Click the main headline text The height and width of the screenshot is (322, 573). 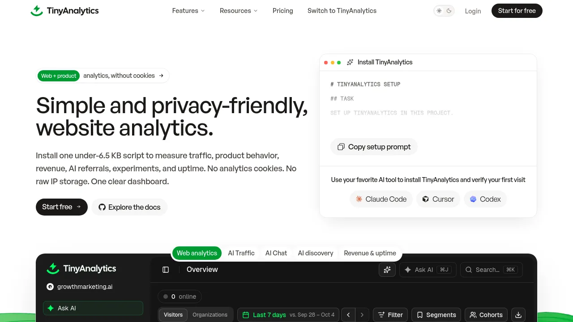pos(172,116)
